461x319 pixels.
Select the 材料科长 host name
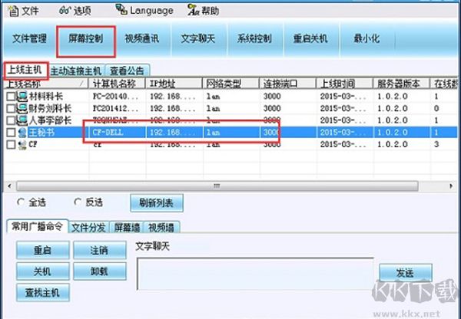click(x=46, y=97)
